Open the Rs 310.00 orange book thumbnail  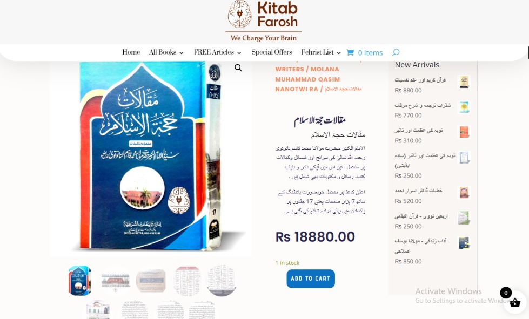point(464,132)
